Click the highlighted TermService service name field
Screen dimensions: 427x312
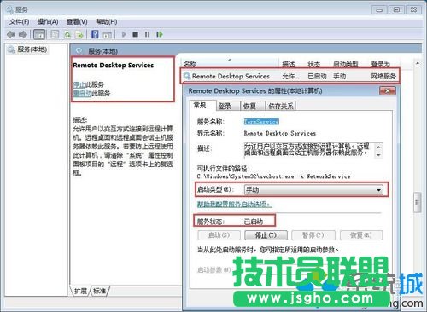pos(261,122)
